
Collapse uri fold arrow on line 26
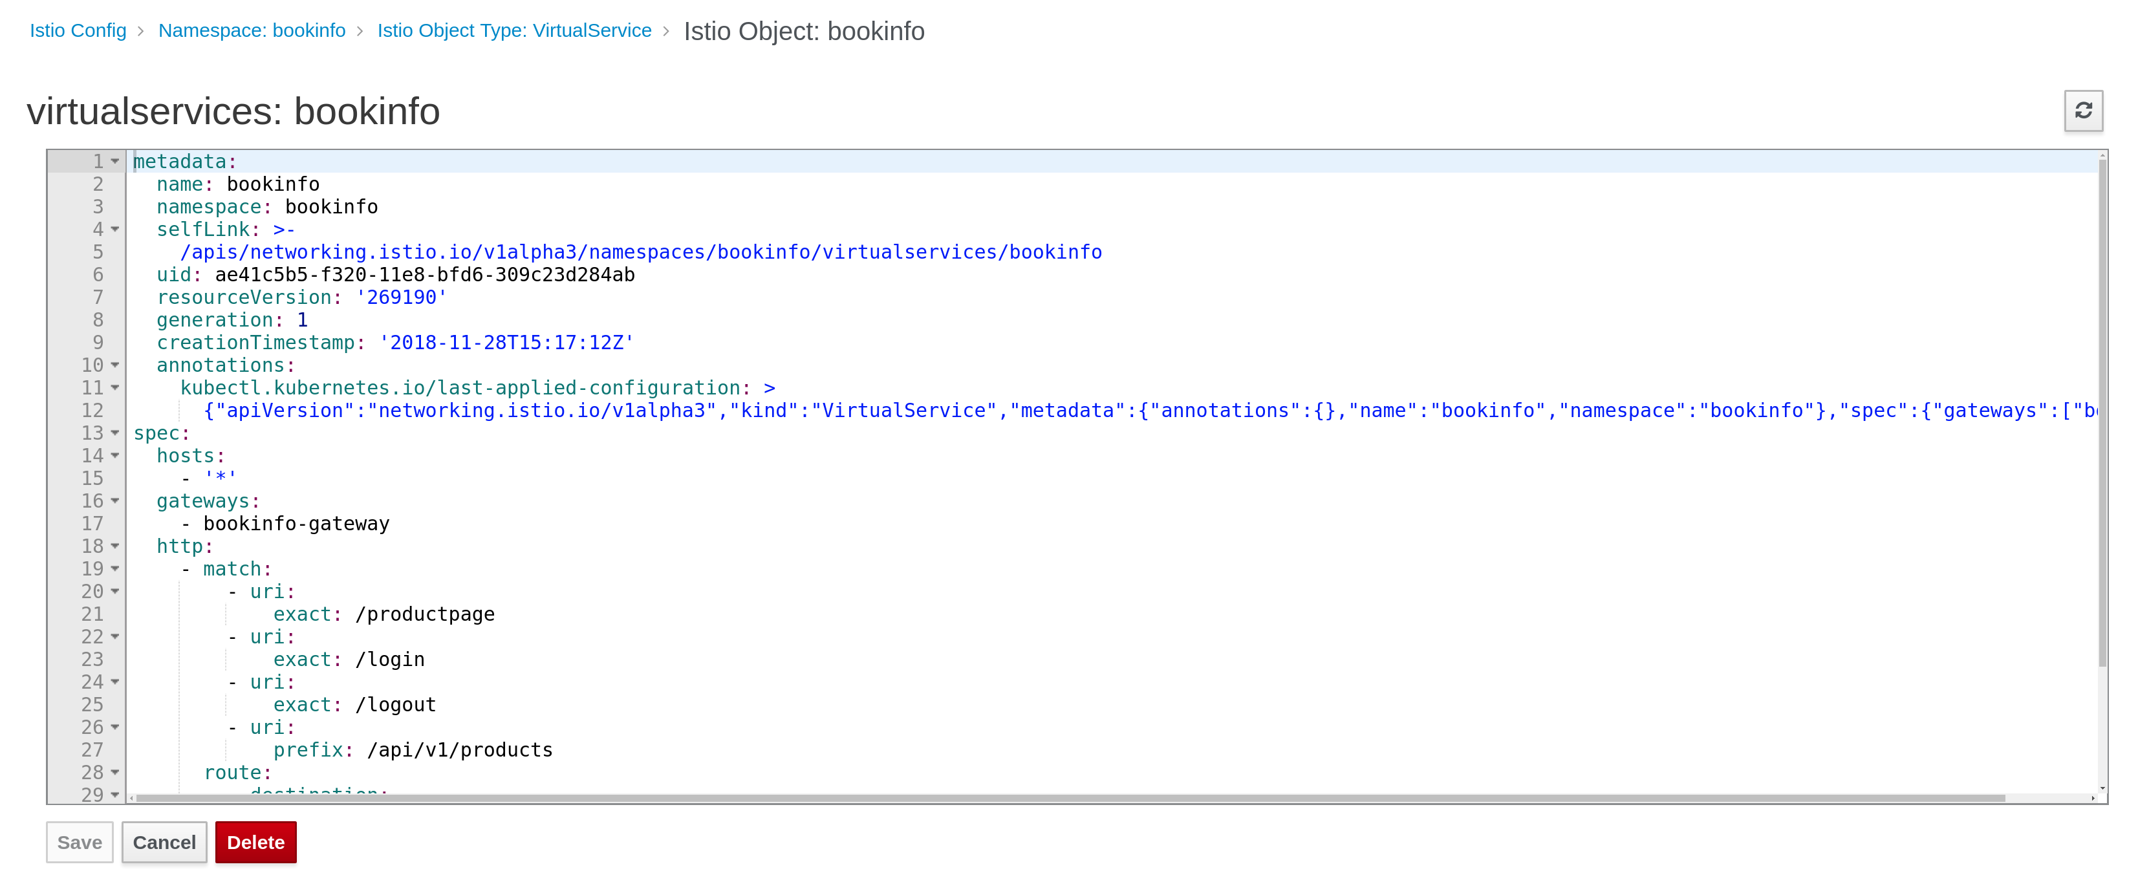(x=115, y=727)
